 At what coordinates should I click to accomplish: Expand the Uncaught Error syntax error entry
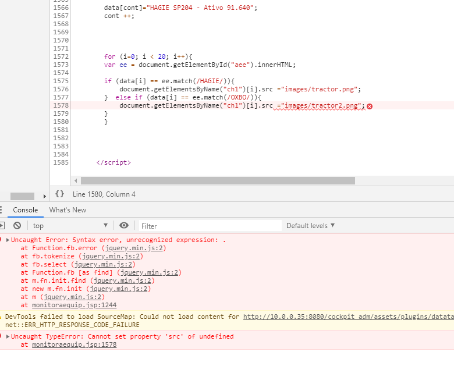[x=8, y=240]
